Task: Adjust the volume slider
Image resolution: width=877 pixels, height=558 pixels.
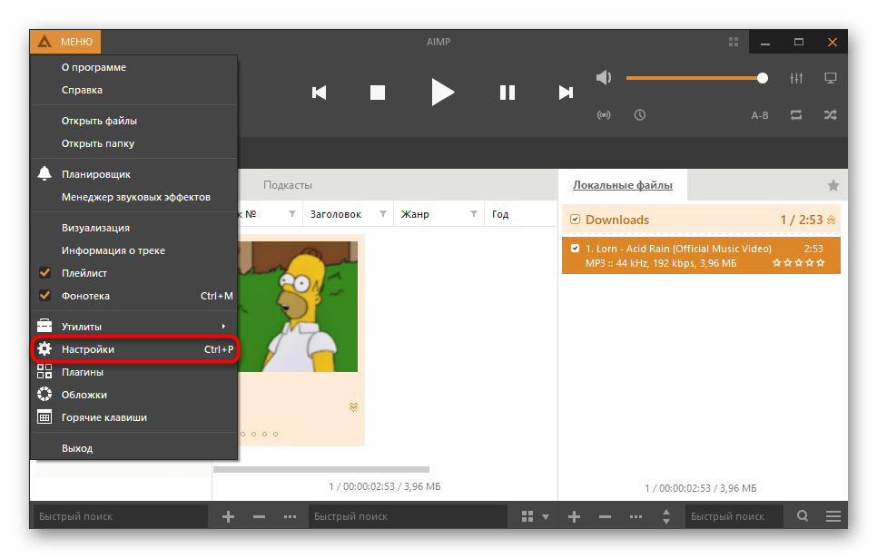Action: (695, 78)
